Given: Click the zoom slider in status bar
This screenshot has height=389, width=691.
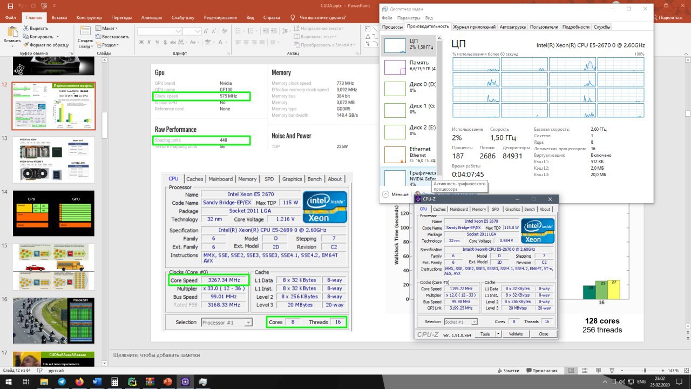Looking at the screenshot, I should [x=643, y=371].
